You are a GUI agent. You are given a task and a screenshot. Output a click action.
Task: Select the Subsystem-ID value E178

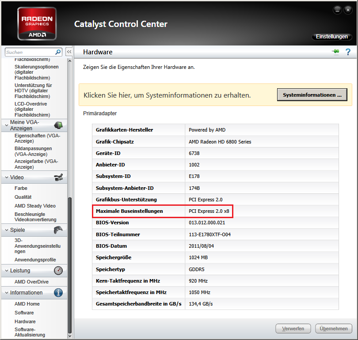click(x=194, y=176)
